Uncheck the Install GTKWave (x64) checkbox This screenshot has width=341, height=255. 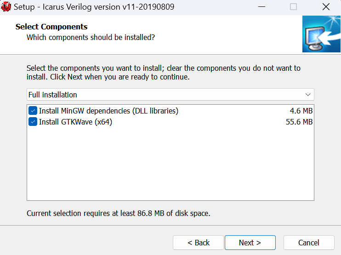33,122
